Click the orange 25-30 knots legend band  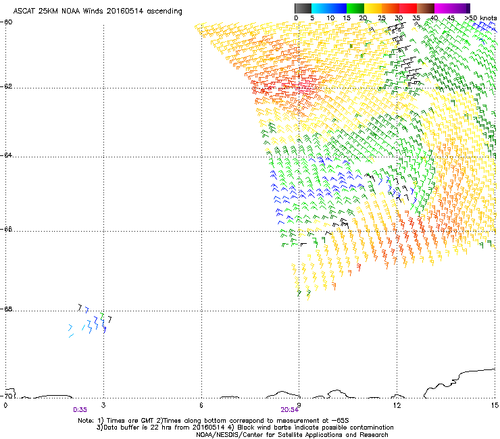[x=391, y=8]
